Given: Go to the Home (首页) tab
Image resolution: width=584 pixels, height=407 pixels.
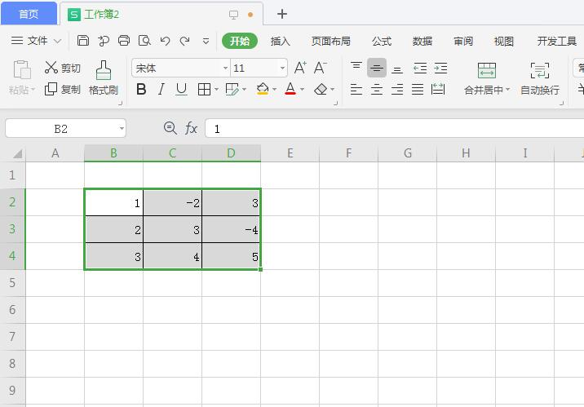Looking at the screenshot, I should coord(29,14).
